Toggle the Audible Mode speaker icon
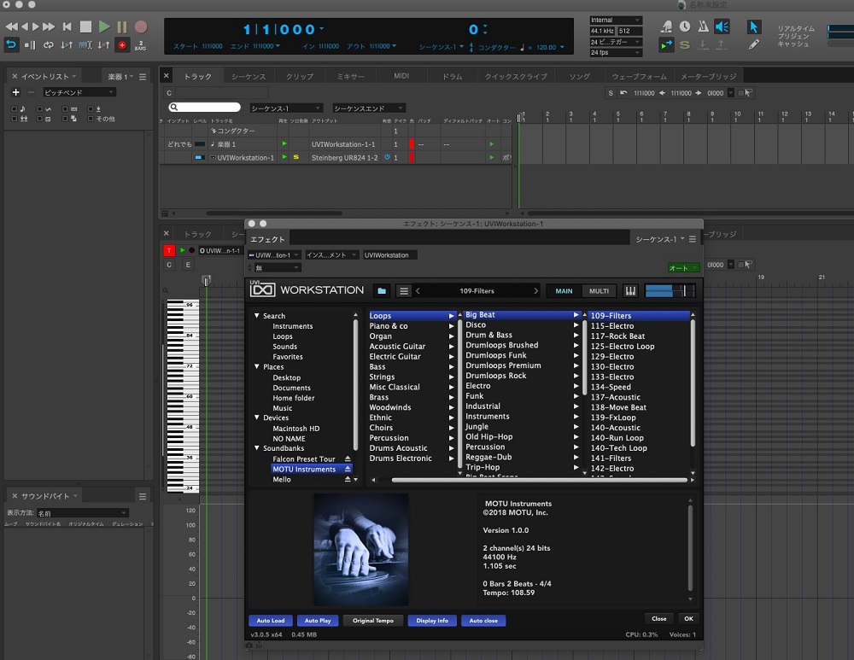Viewport: 854px width, 660px height. click(x=722, y=26)
